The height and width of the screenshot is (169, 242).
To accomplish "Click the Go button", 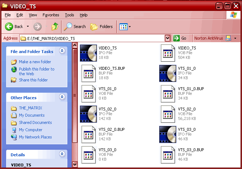I will pos(180,38).
